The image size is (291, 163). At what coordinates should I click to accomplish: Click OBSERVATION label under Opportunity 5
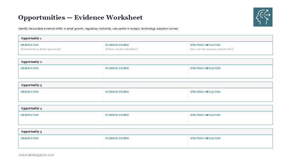(x=29, y=138)
